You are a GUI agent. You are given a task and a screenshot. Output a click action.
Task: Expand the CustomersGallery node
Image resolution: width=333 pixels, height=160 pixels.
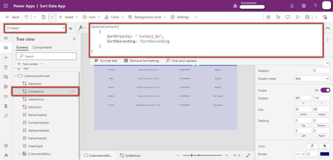pos(20,154)
